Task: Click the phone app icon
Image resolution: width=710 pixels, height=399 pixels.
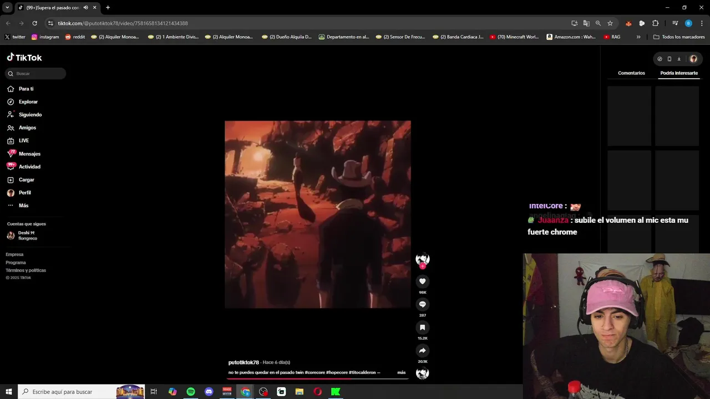Action: click(669, 59)
